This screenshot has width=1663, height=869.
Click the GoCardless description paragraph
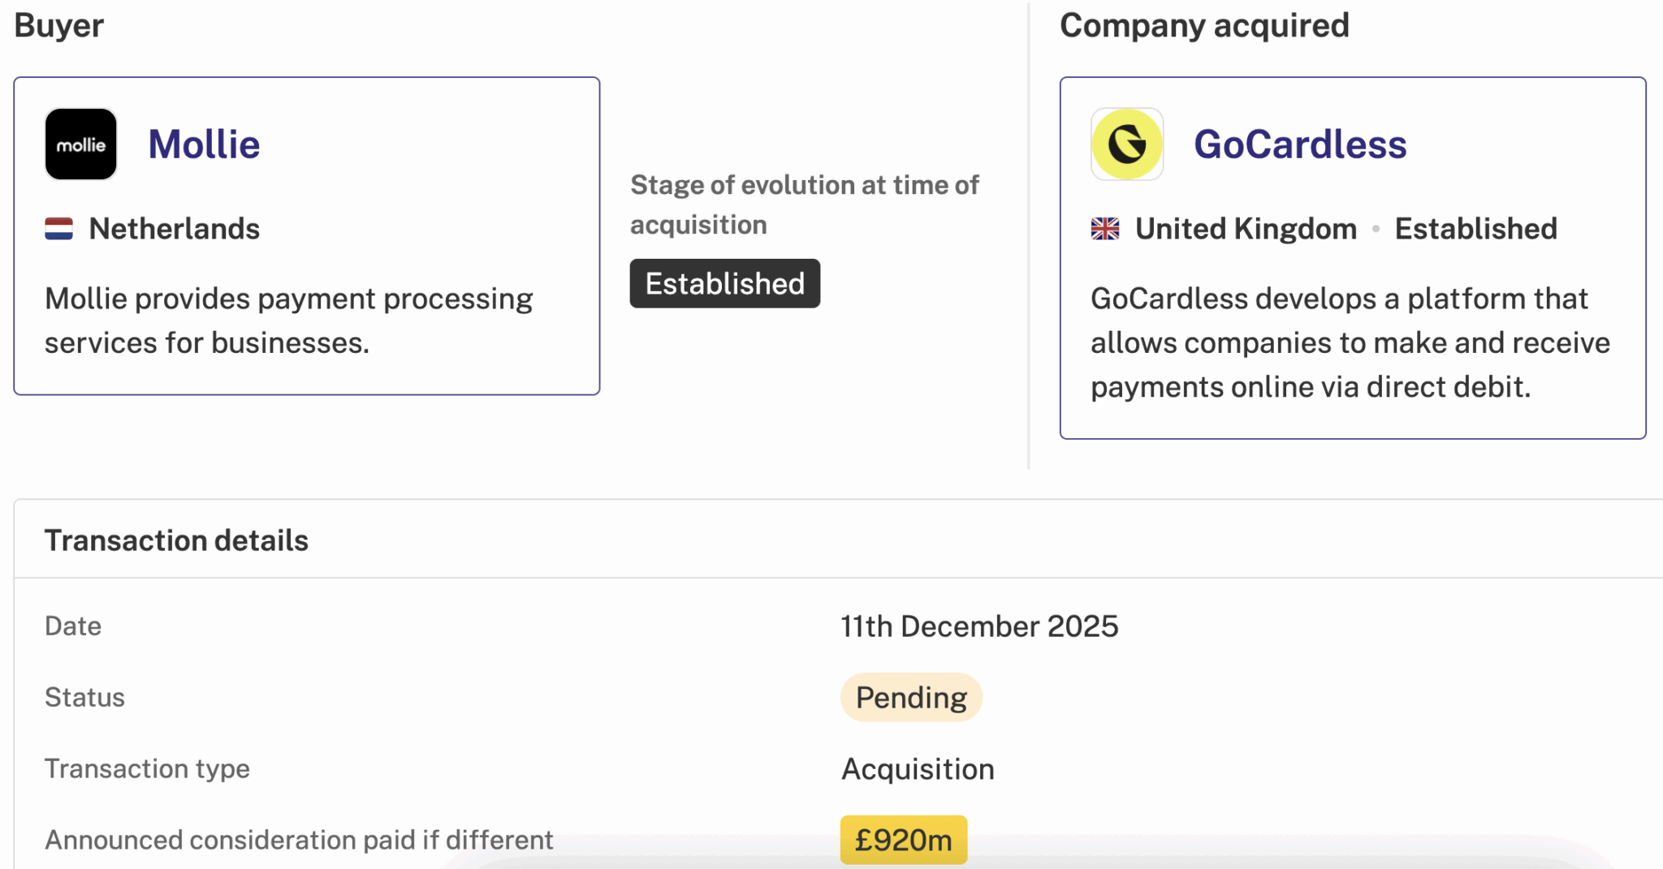pos(1350,342)
